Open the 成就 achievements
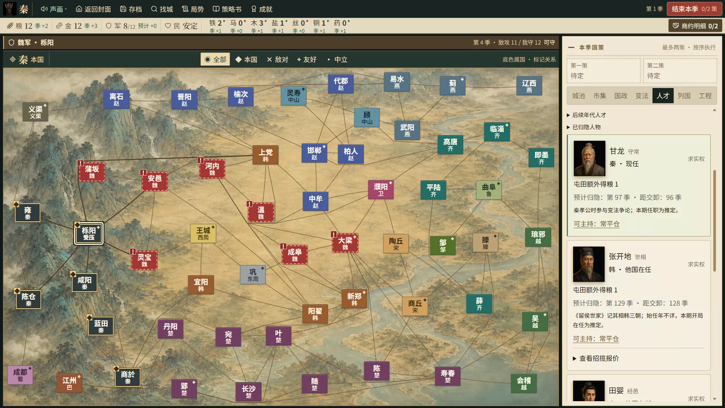Screen dimensions: 725x408 (261, 9)
